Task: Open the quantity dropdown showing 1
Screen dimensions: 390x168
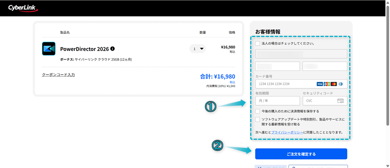Action: click(x=198, y=49)
